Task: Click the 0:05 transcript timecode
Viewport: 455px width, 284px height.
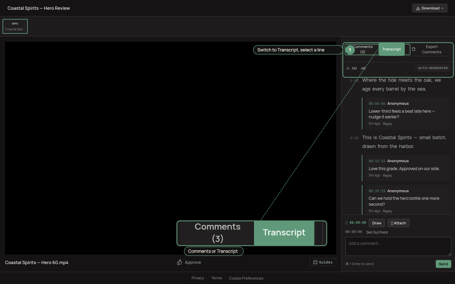Action: point(354,138)
